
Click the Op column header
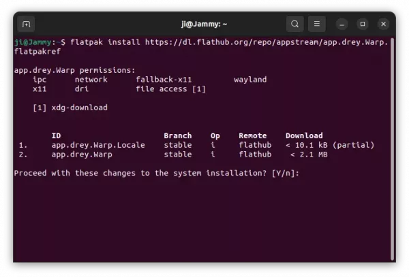click(x=215, y=136)
